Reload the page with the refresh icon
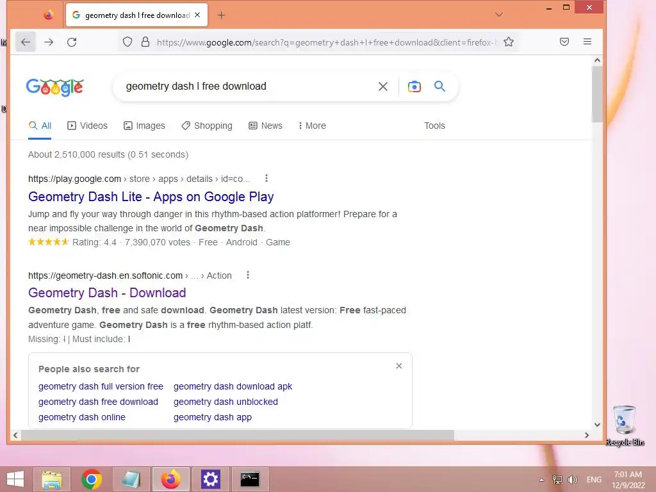656x492 pixels. click(x=72, y=42)
